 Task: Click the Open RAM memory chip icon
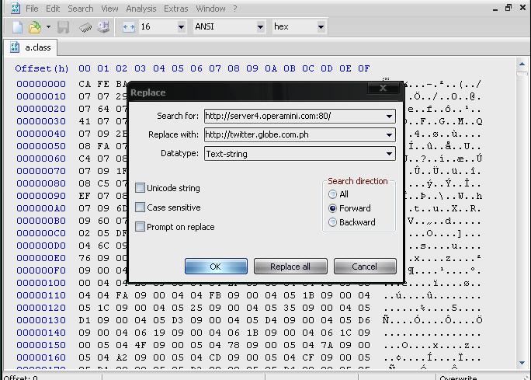point(85,27)
